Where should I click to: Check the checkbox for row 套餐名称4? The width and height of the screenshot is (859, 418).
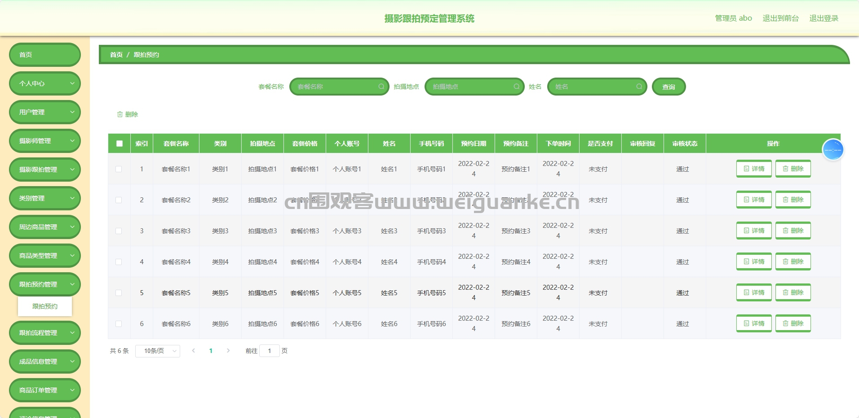[x=119, y=262]
